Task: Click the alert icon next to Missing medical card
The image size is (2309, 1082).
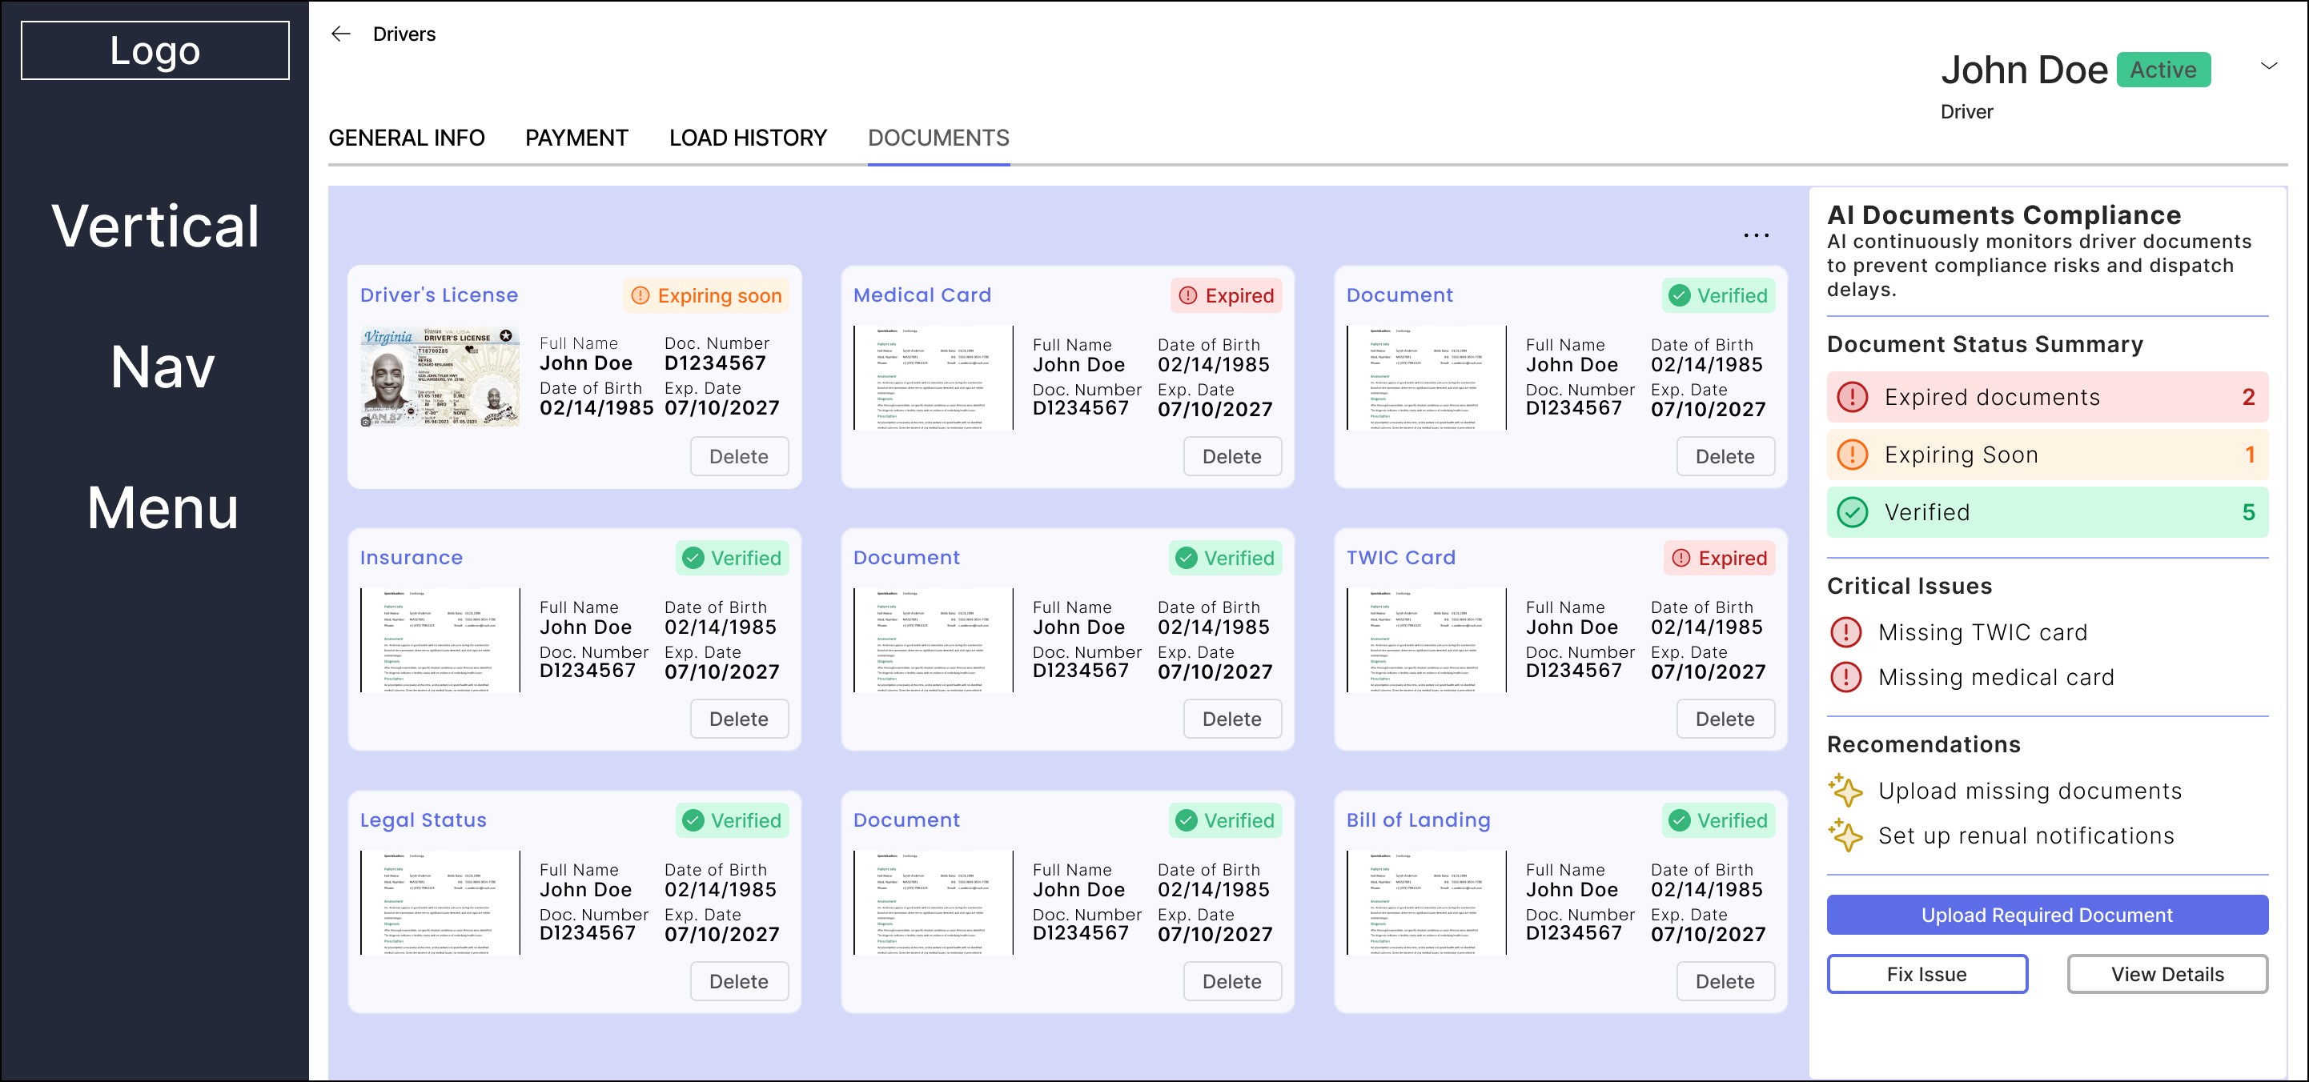Action: pos(1845,677)
